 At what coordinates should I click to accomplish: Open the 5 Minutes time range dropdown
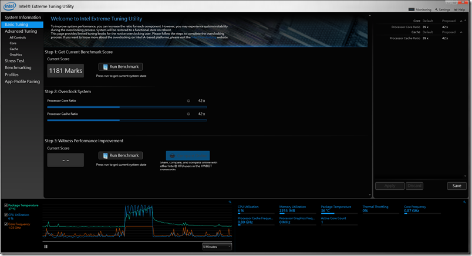pos(217,247)
